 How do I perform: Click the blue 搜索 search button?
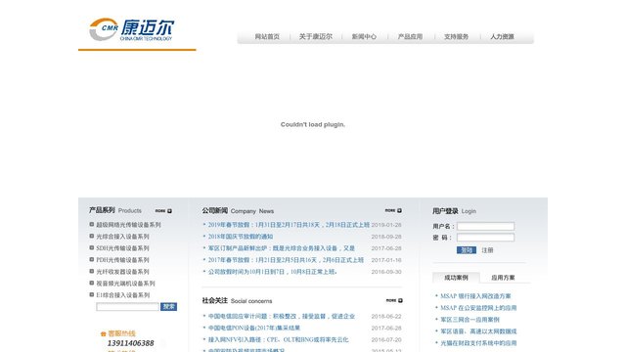pos(168,306)
